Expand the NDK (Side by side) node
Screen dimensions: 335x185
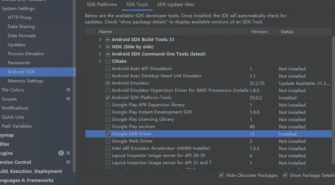click(101, 47)
